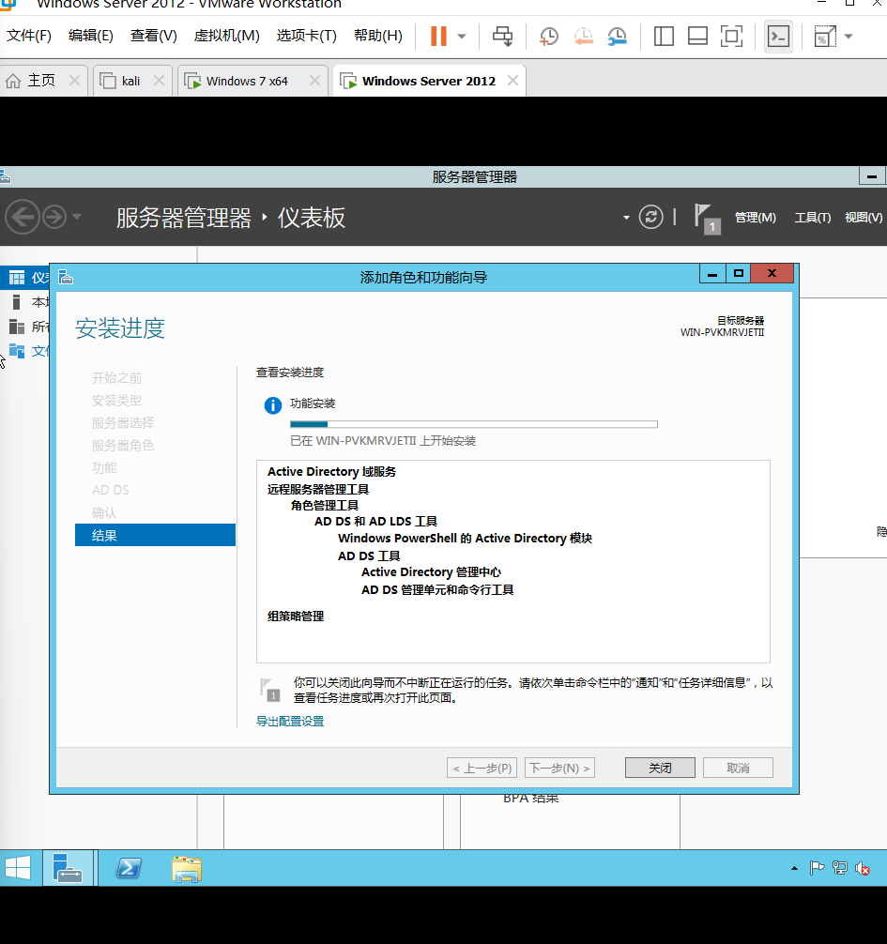Open the 工具(T) menu in Server Manager
Image resolution: width=887 pixels, height=944 pixels.
pyautogui.click(x=812, y=218)
